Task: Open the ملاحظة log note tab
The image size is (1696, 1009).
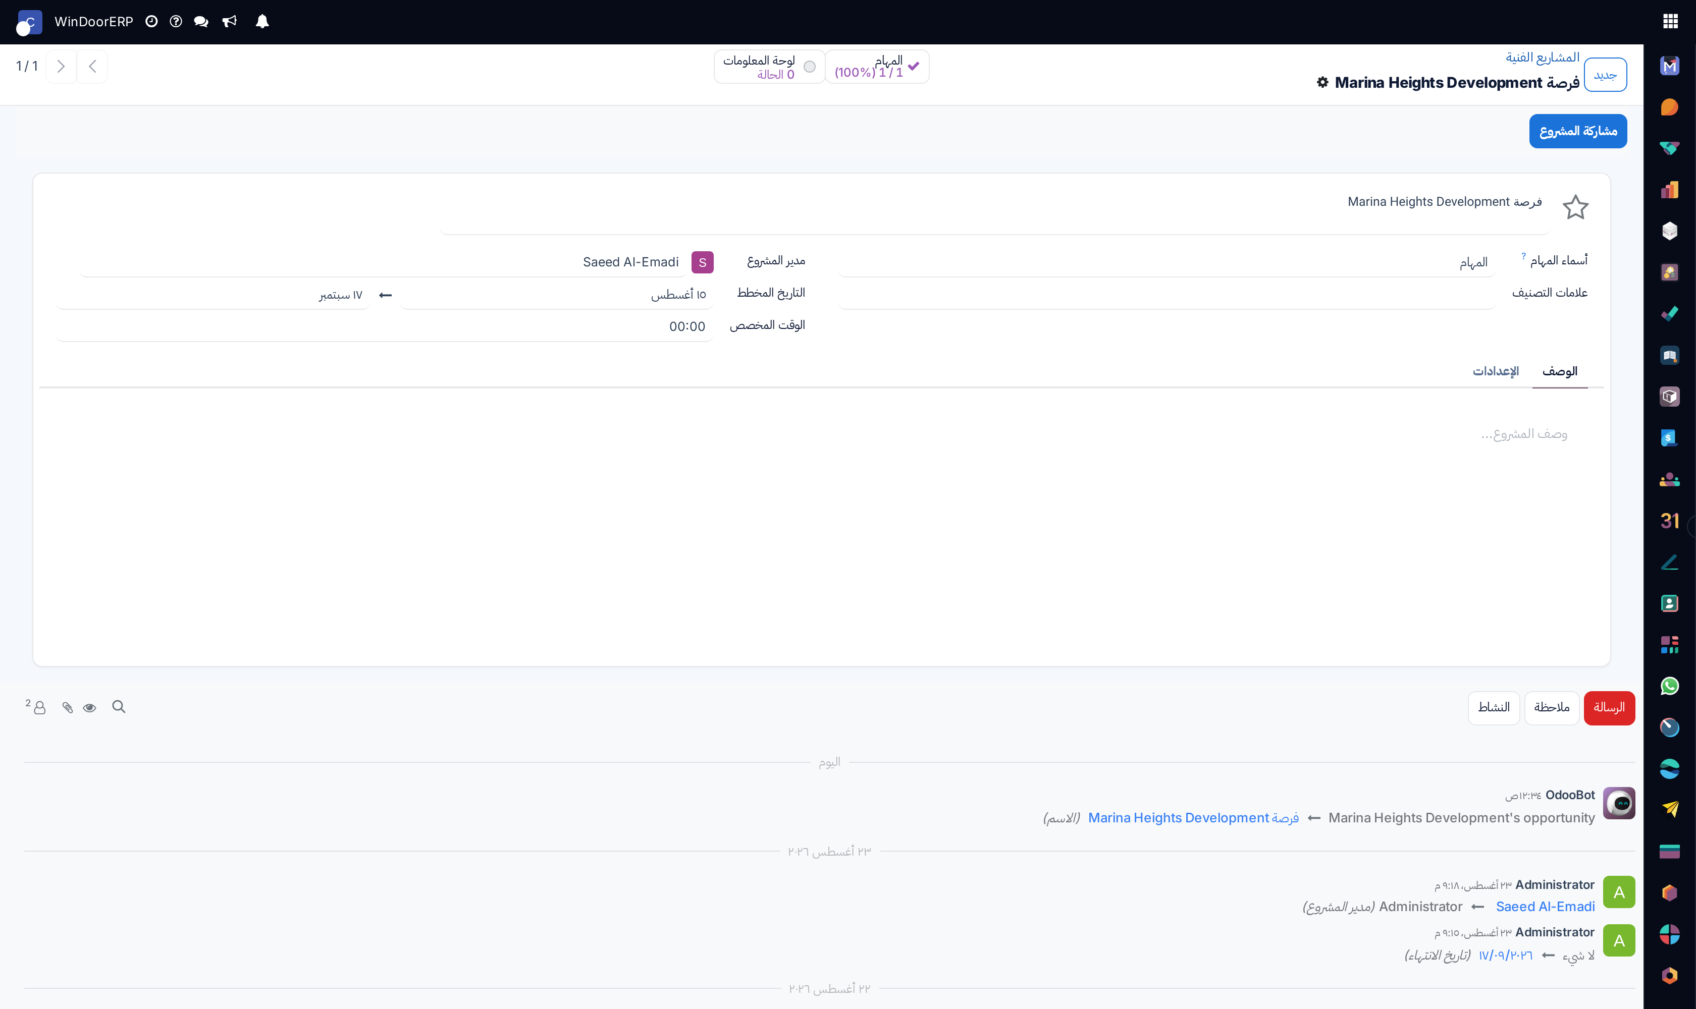Action: pyautogui.click(x=1552, y=708)
